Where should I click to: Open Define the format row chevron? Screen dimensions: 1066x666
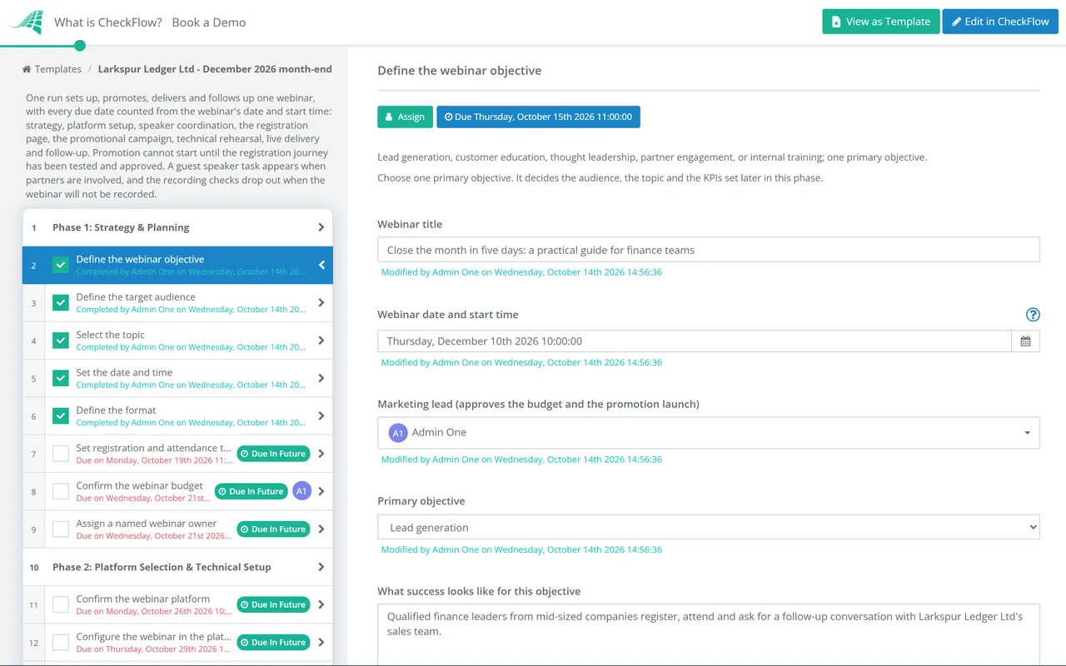pos(321,415)
